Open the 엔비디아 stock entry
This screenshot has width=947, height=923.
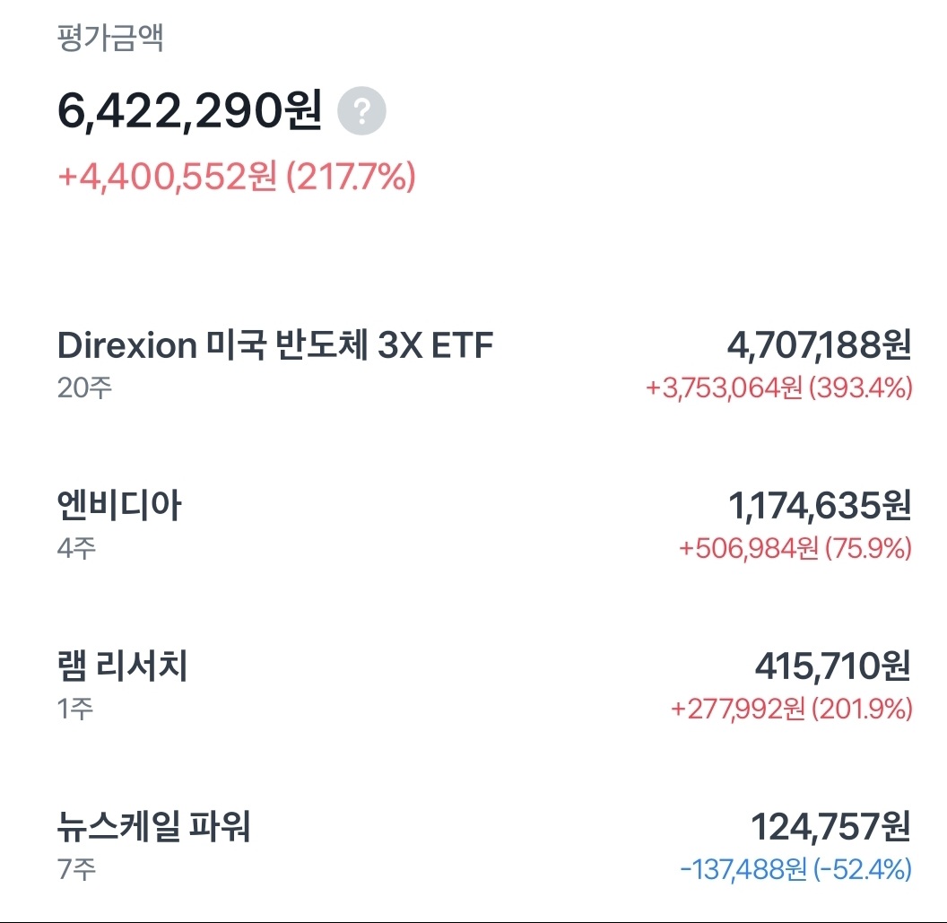tap(484, 526)
